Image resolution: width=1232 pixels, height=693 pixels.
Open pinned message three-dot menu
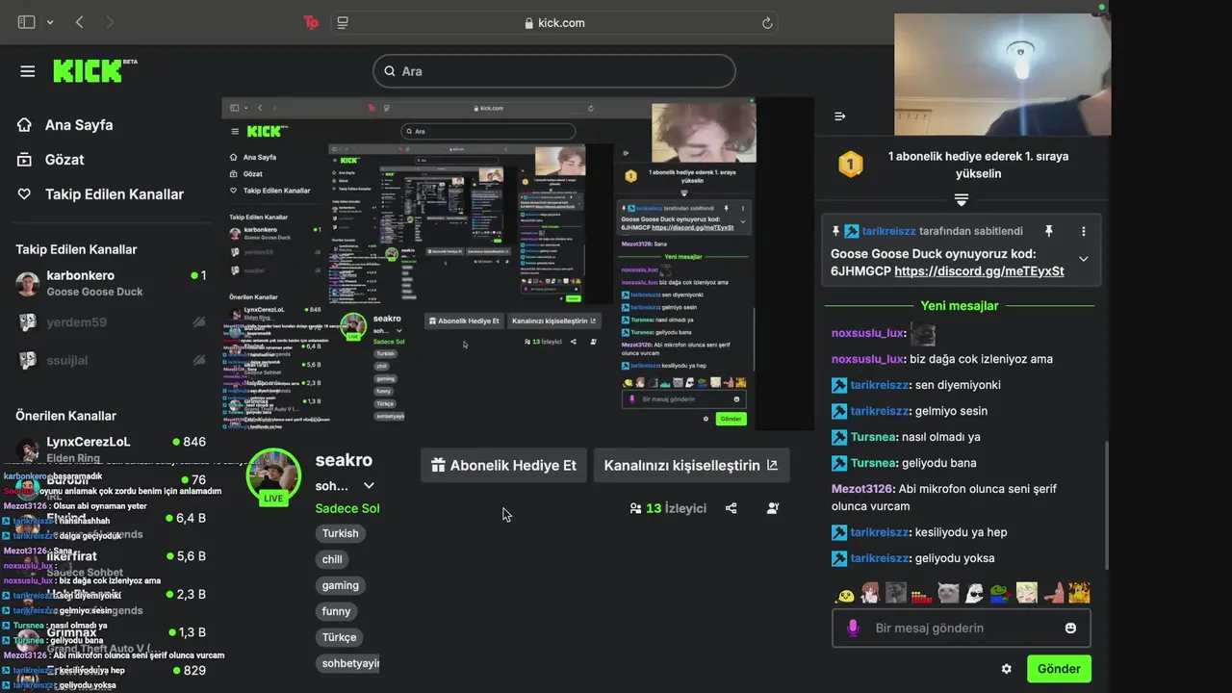click(1084, 231)
